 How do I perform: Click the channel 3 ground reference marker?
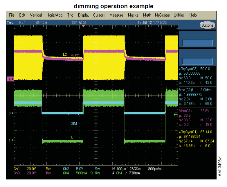(10, 79)
